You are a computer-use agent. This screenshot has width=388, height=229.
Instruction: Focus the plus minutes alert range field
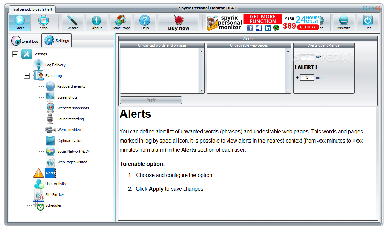click(x=307, y=78)
